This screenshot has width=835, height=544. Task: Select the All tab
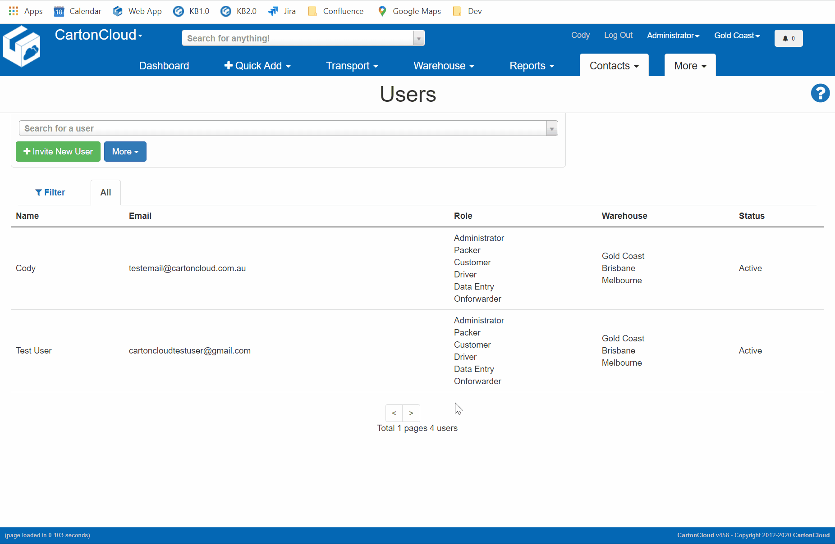106,193
